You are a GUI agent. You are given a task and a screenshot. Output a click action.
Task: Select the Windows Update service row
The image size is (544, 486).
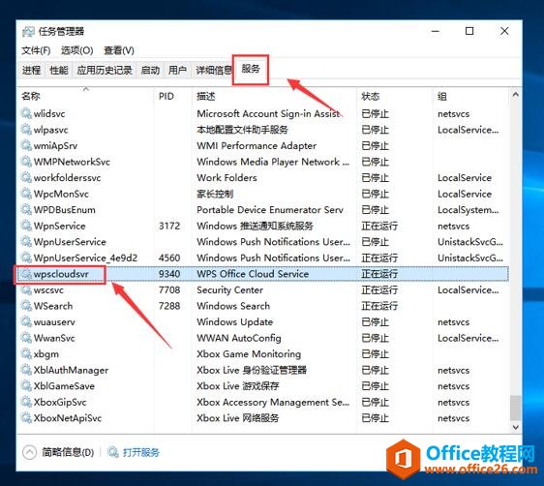262,322
